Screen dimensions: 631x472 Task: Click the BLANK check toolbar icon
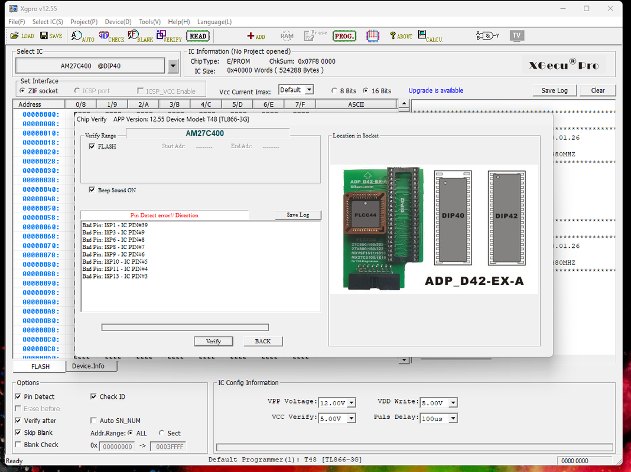(x=140, y=36)
